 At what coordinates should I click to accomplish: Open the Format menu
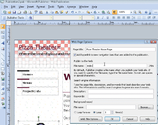click(41, 7)
